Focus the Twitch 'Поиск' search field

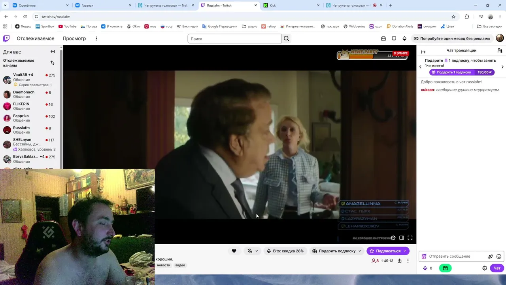click(x=234, y=38)
